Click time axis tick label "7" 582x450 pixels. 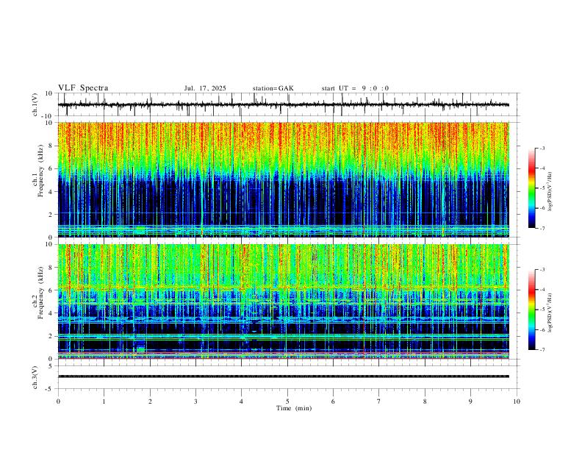[379, 401]
